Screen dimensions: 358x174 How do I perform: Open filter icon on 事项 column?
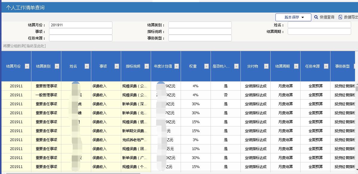[x=117, y=66]
